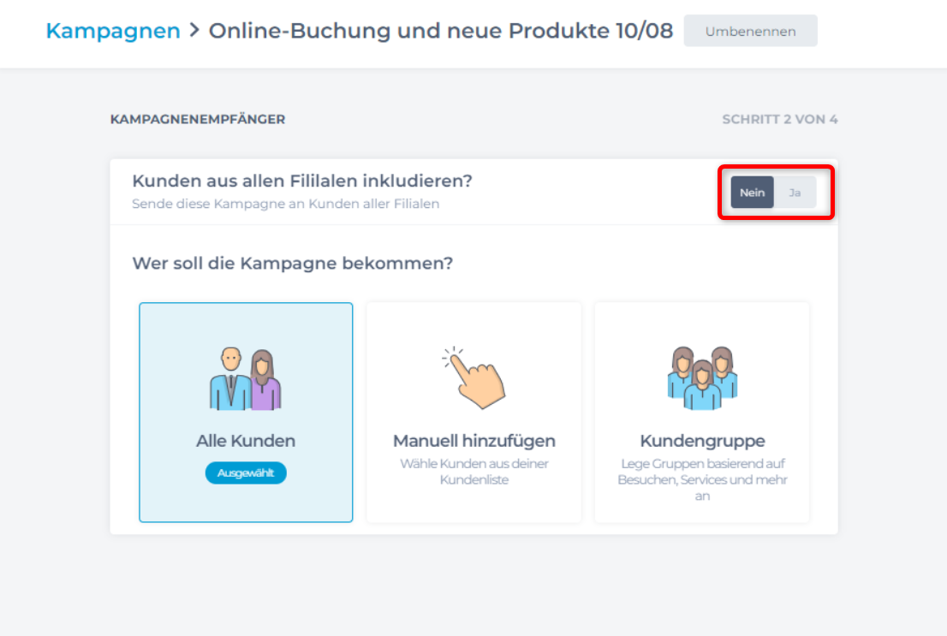Select the Kundengruppe heading
The width and height of the screenshot is (947, 636).
702,441
